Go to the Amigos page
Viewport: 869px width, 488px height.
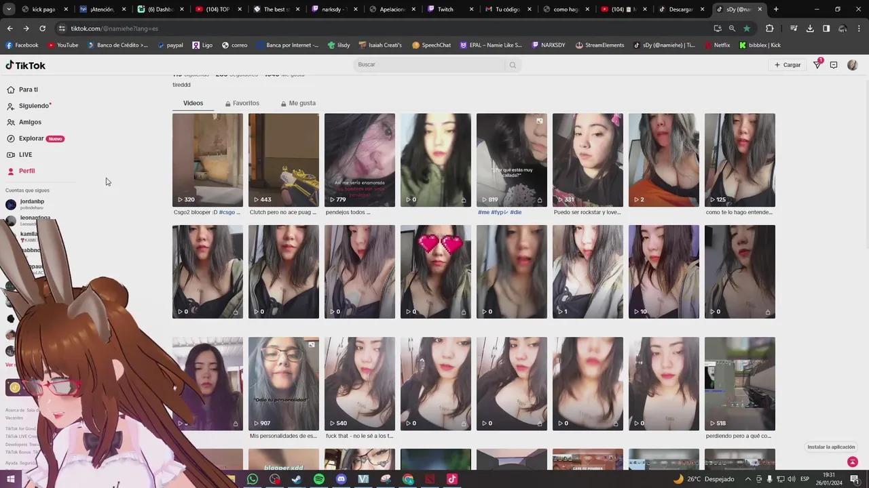(30, 122)
